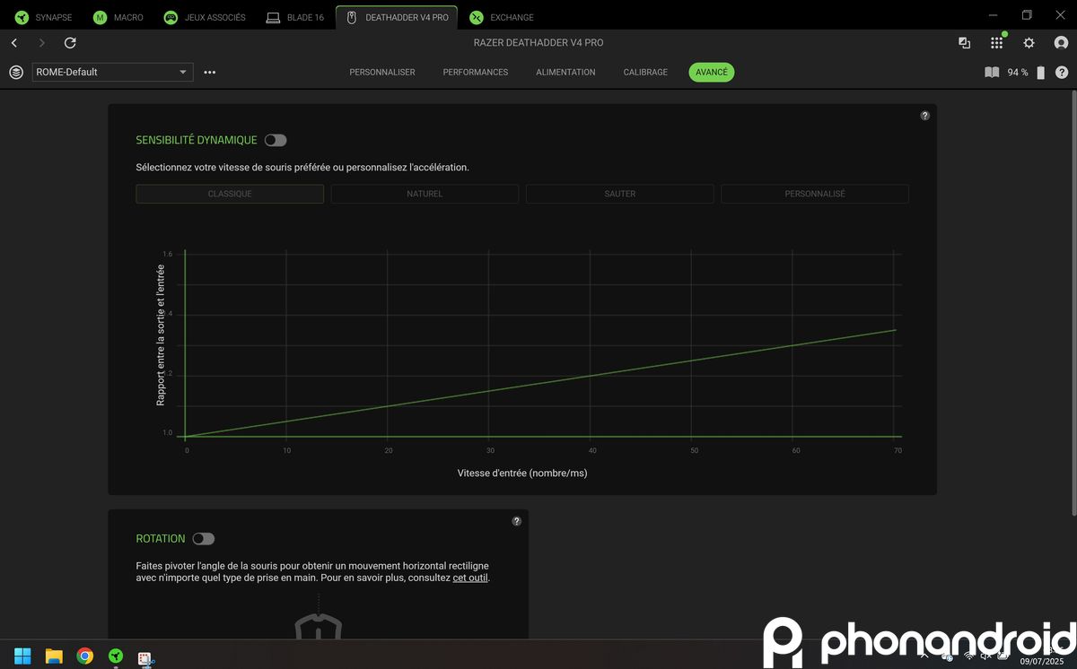
Task: Expand ROME-Default profile dropdown
Action: coord(112,72)
